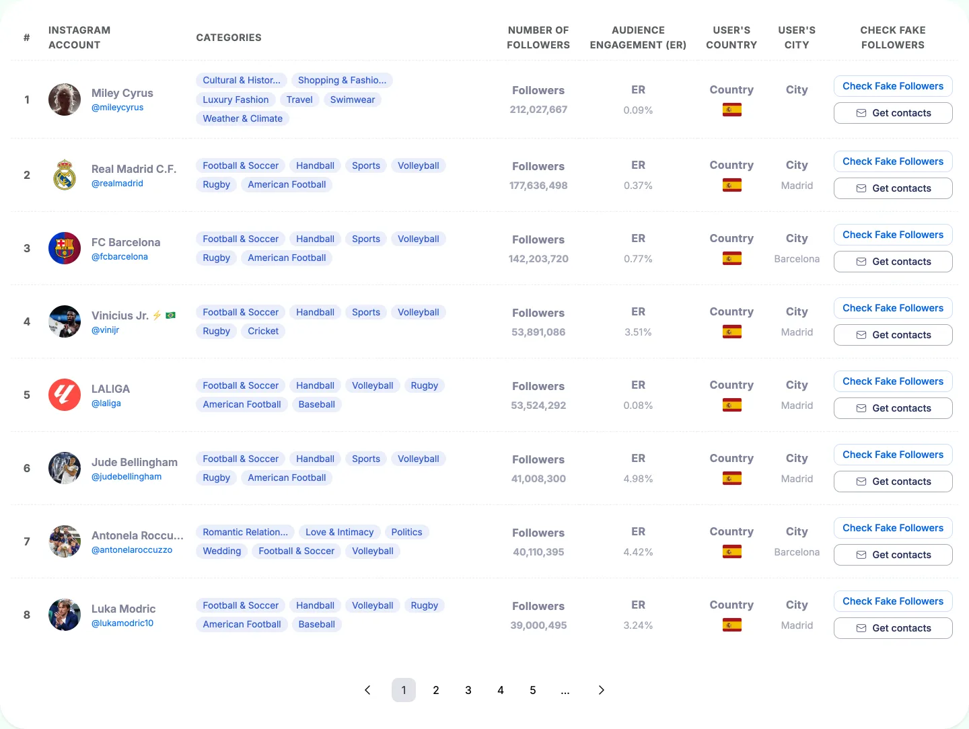Check Fake Followers for Antonela Roccuzzo
Image resolution: width=969 pixels, height=729 pixels.
coord(893,528)
